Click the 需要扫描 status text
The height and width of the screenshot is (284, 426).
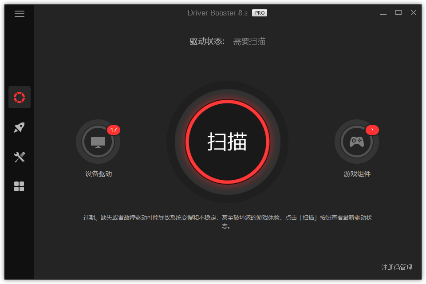pyautogui.click(x=249, y=41)
